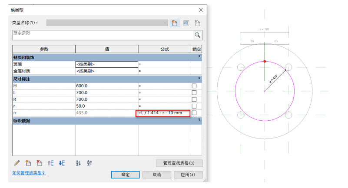Click the 取消 button

(157, 175)
